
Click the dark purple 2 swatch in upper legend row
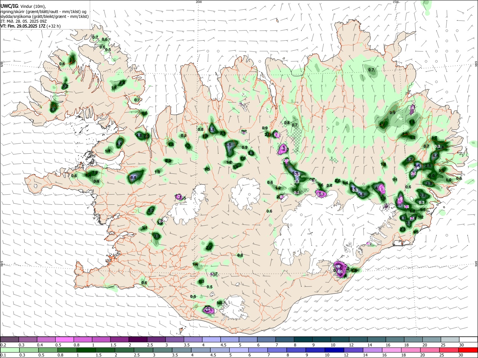point(138,339)
